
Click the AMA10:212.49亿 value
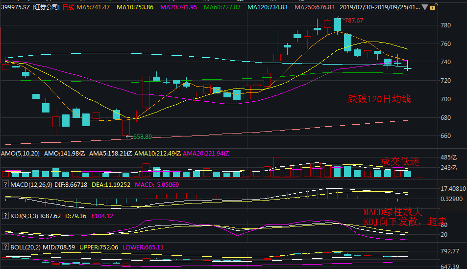point(158,154)
